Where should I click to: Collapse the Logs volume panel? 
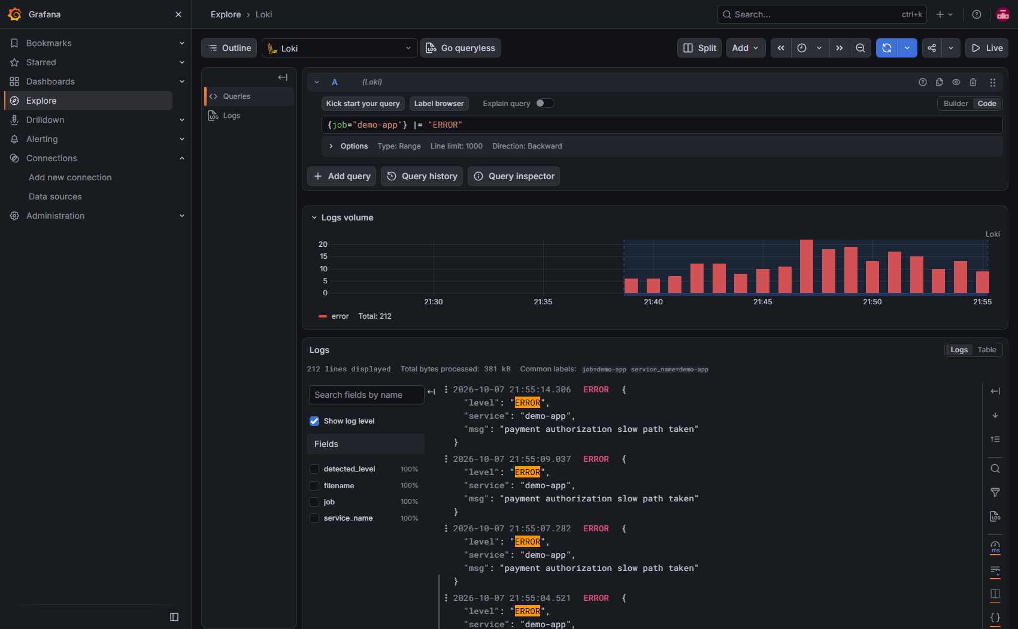(314, 217)
